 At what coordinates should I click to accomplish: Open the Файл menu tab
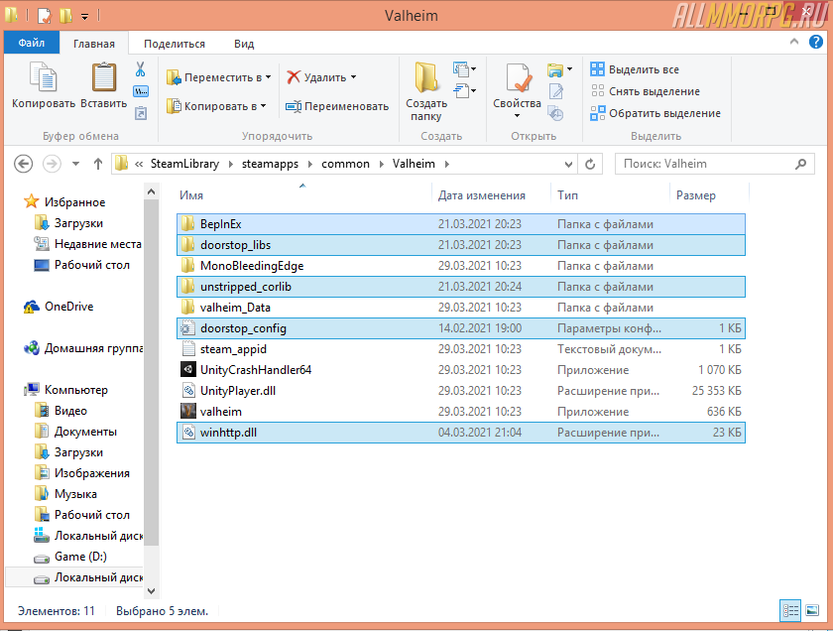click(x=32, y=43)
